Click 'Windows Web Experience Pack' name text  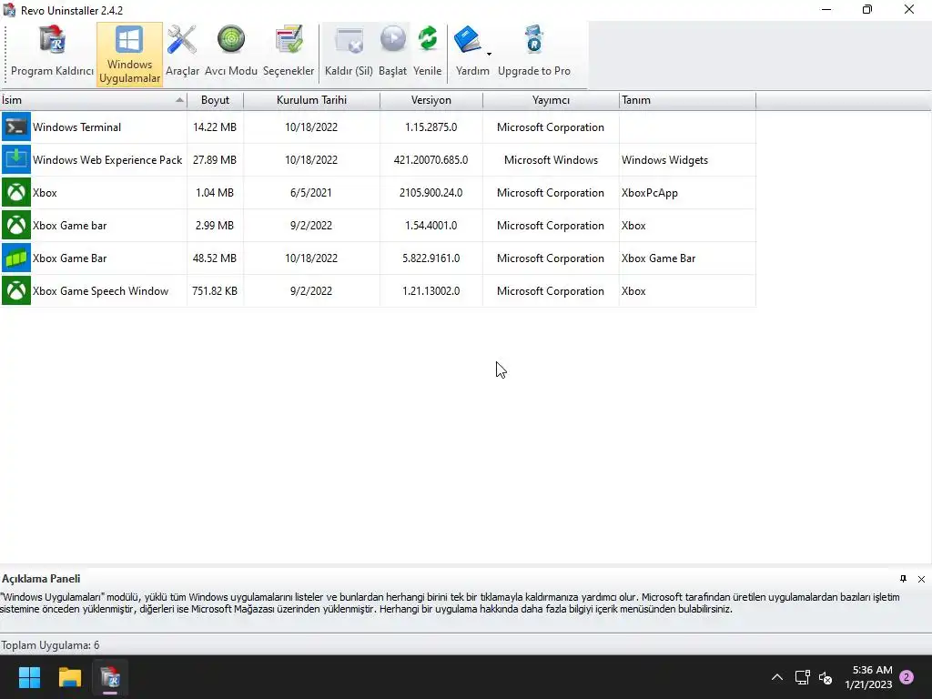click(x=107, y=160)
